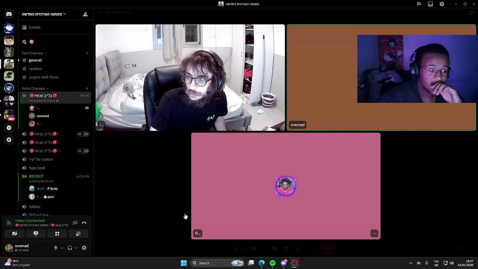This screenshot has width=478, height=269.
Task: Open the Help question mark icon
Action: pyautogui.click(x=442, y=4)
